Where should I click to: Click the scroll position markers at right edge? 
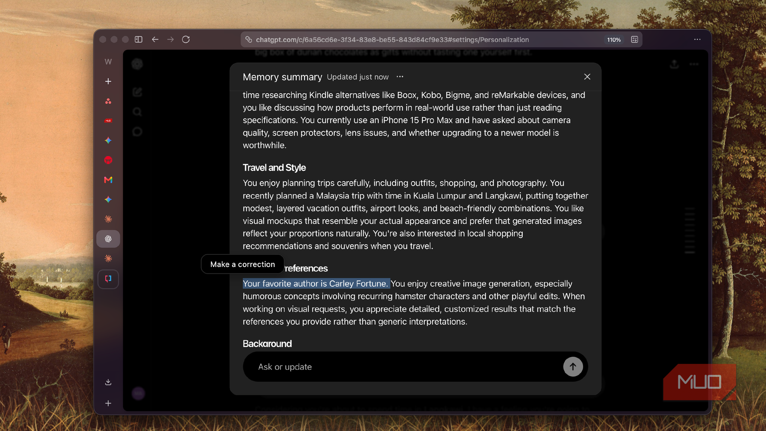tap(690, 230)
